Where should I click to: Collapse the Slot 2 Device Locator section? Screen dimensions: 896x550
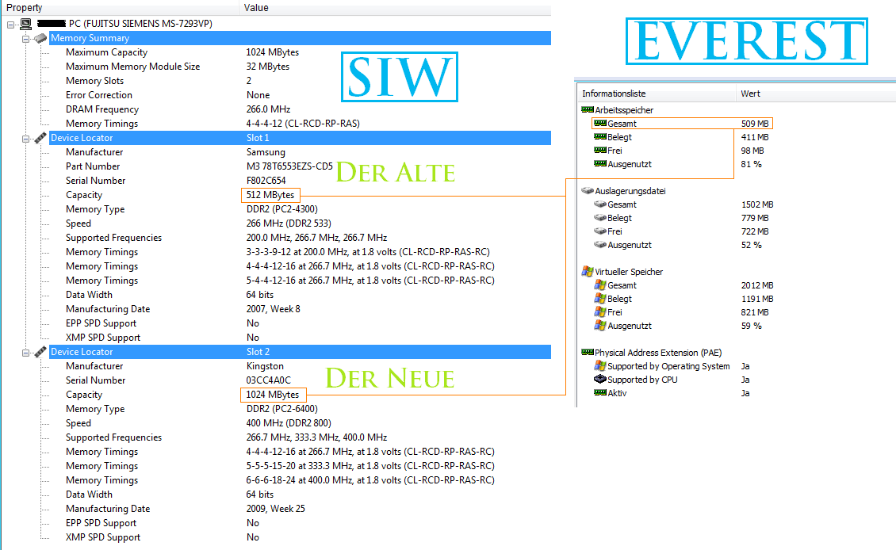25,353
